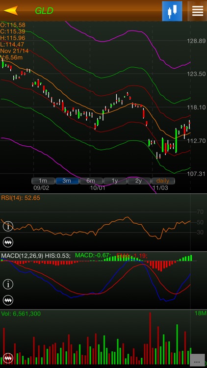The width and height of the screenshot is (207, 368).
Task: Tap the 128.89 price axis label
Action: 196,41
